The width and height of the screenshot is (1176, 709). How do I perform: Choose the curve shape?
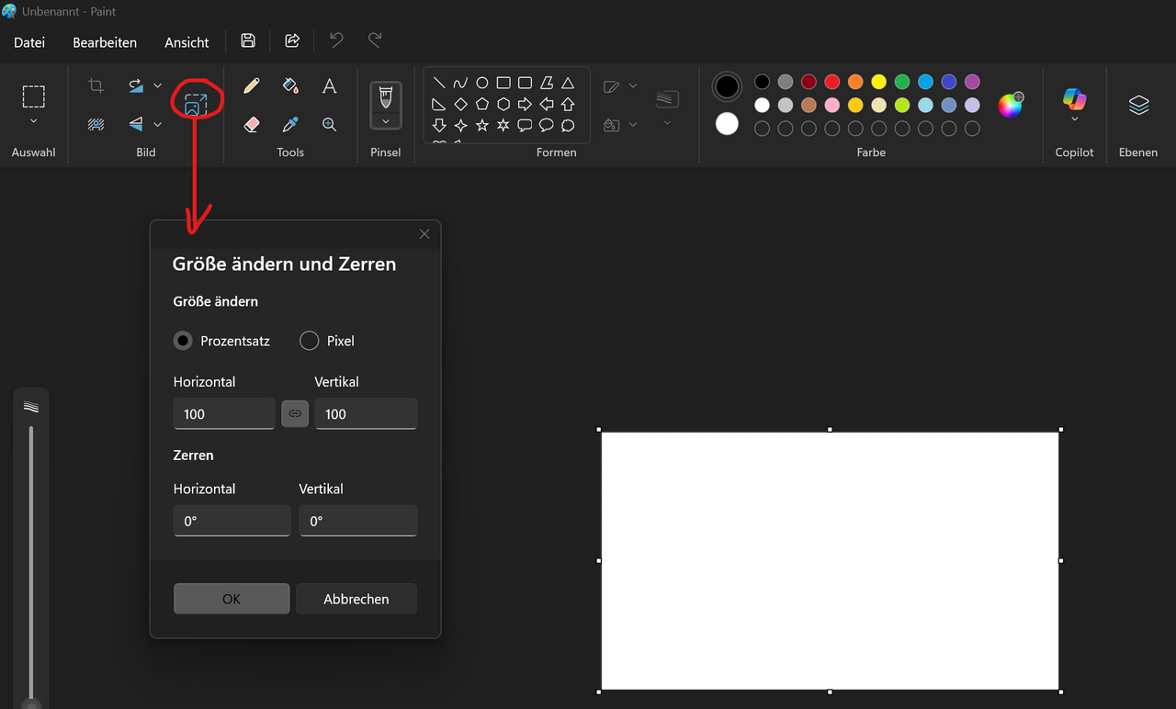tap(460, 83)
